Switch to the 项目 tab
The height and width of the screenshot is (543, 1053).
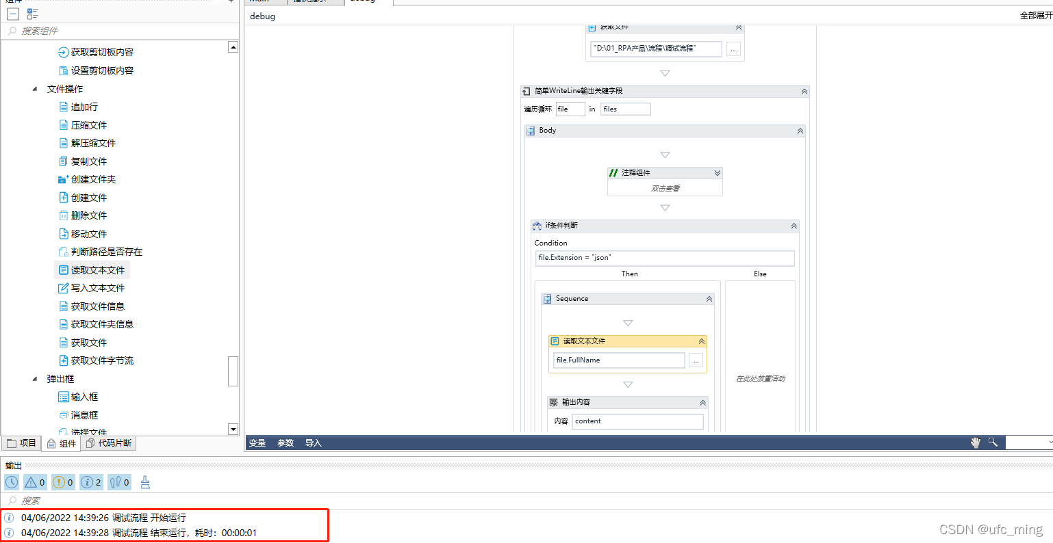(x=21, y=443)
